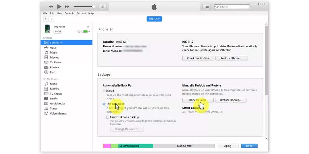The width and height of the screenshot is (309, 154).
Task: Open the Help menu
Action: click(91, 13)
